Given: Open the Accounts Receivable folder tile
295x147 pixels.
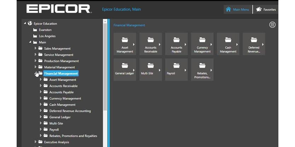Looking at the screenshot, I should (x=151, y=44).
